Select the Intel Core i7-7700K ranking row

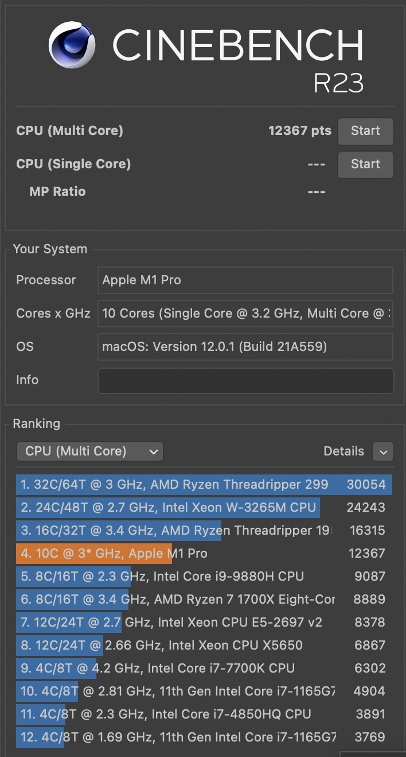[204, 668]
